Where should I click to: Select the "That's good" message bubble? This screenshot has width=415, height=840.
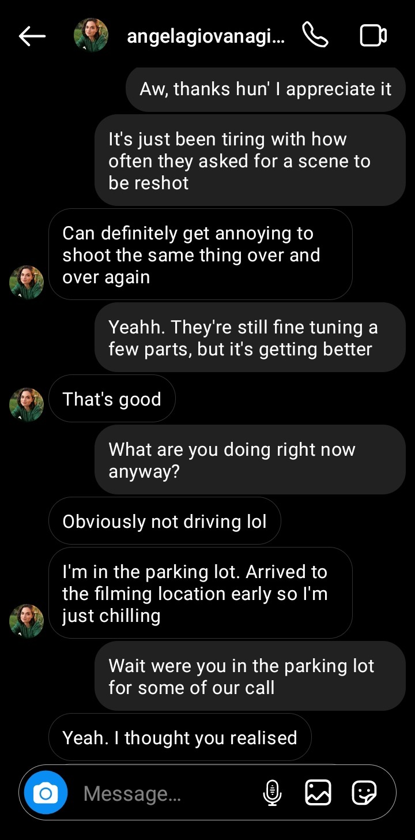112,399
